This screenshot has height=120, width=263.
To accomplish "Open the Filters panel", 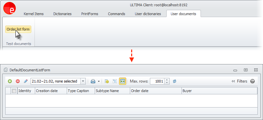I will coord(240,81).
